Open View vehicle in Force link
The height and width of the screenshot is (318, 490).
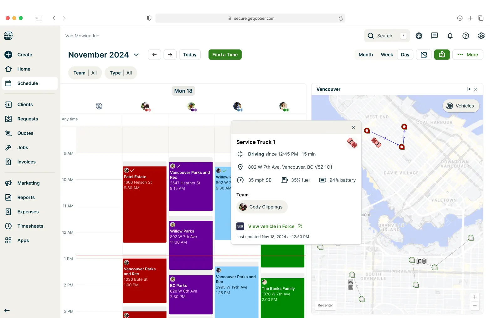271,226
